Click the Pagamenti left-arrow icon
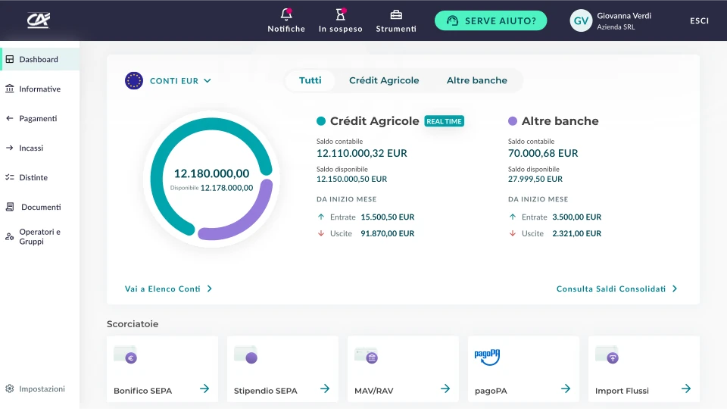 pos(10,118)
